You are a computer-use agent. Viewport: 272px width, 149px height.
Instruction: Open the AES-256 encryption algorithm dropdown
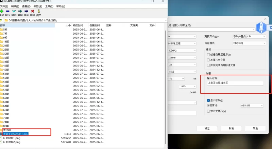252,105
